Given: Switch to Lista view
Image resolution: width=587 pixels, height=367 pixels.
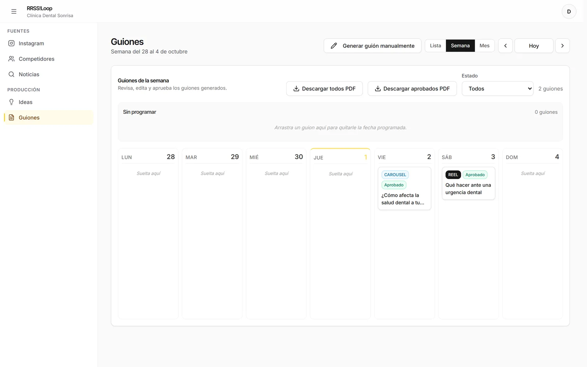Looking at the screenshot, I should pos(435,46).
